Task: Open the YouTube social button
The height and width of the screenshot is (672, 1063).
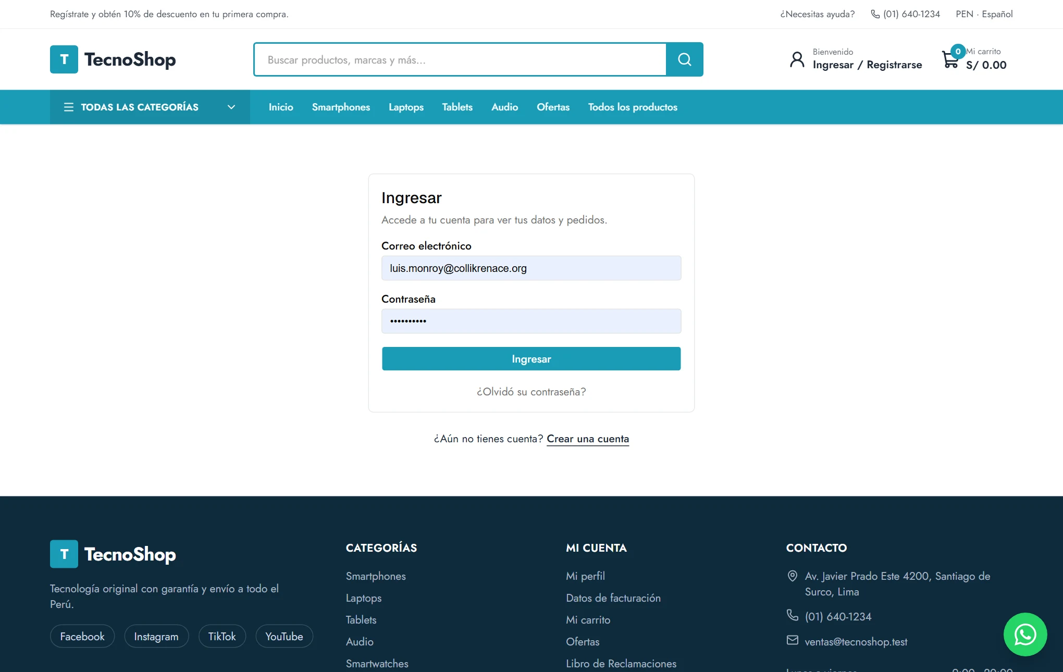Action: pyautogui.click(x=285, y=636)
